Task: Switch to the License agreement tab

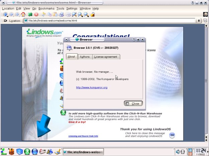Action: [x=106, y=57]
